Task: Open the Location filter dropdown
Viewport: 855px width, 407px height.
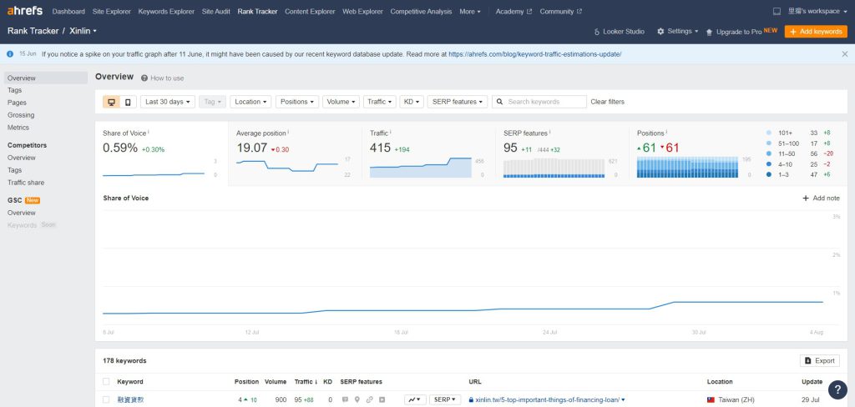Action: tap(250, 102)
